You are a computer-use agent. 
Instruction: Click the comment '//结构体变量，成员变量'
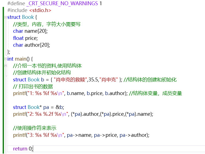(x=155, y=93)
